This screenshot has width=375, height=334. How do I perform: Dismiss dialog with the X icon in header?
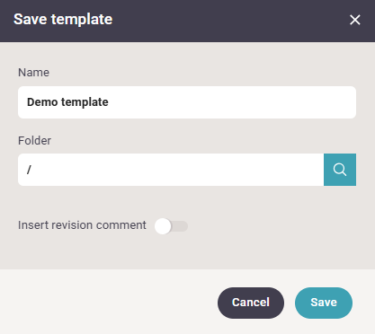coord(355,20)
